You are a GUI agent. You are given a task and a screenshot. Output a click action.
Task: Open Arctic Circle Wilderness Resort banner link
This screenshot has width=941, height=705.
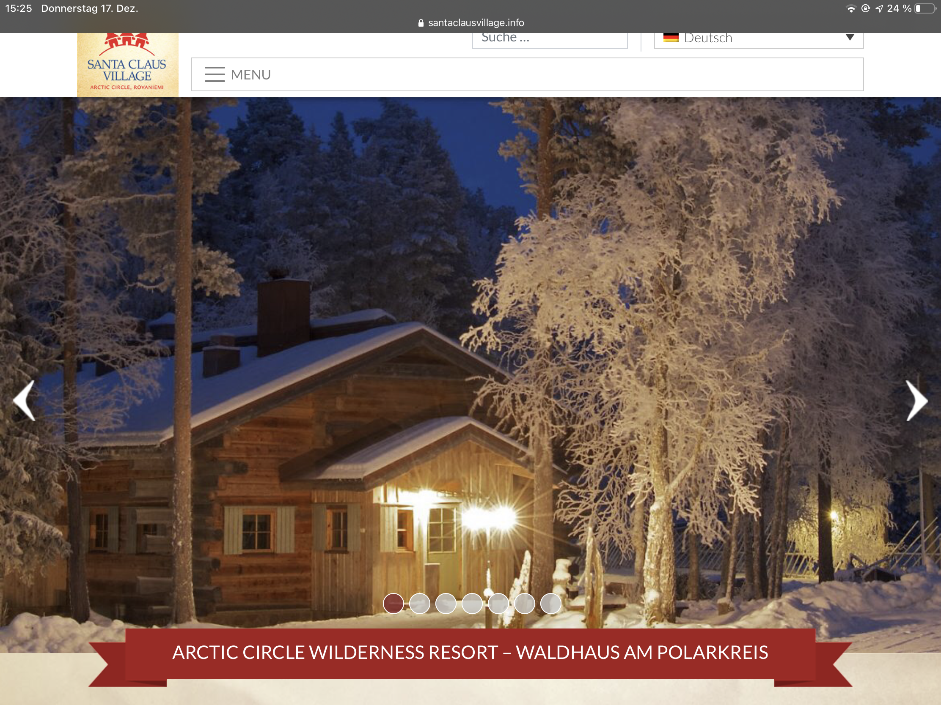pyautogui.click(x=470, y=653)
